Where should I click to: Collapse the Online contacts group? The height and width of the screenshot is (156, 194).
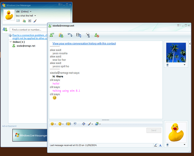pos(11,42)
